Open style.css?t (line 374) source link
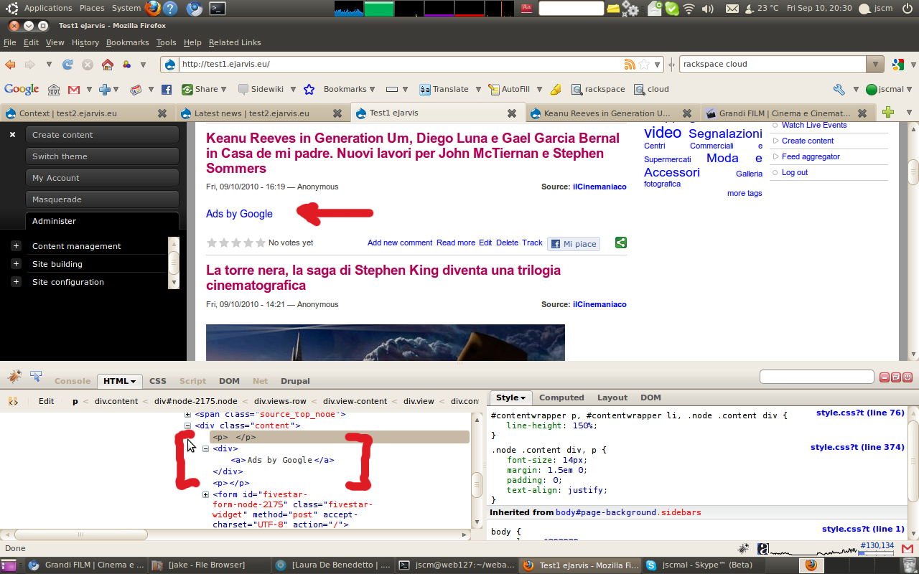The image size is (919, 574). tap(857, 448)
